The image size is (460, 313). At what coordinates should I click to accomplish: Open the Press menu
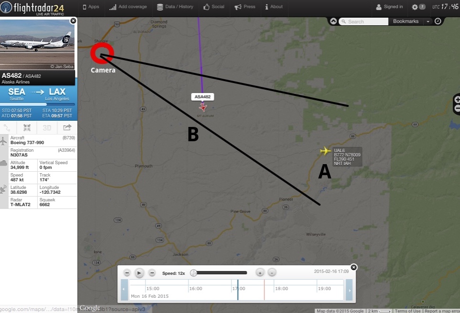coord(245,7)
